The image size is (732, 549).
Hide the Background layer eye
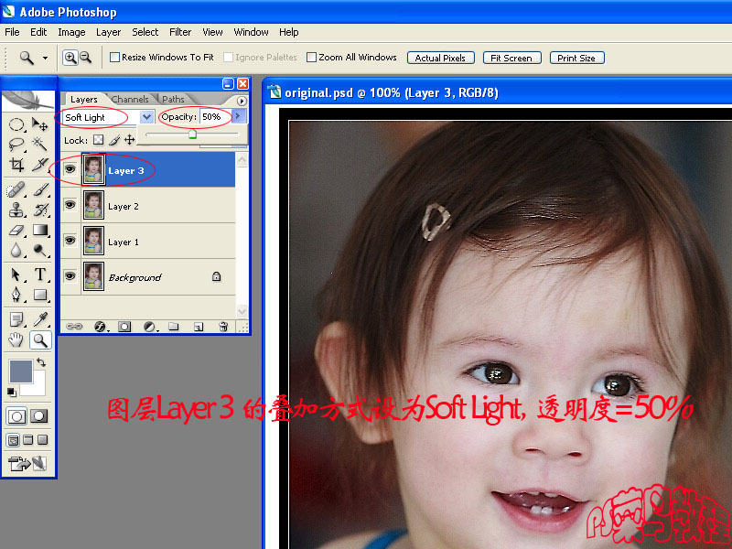(x=70, y=276)
